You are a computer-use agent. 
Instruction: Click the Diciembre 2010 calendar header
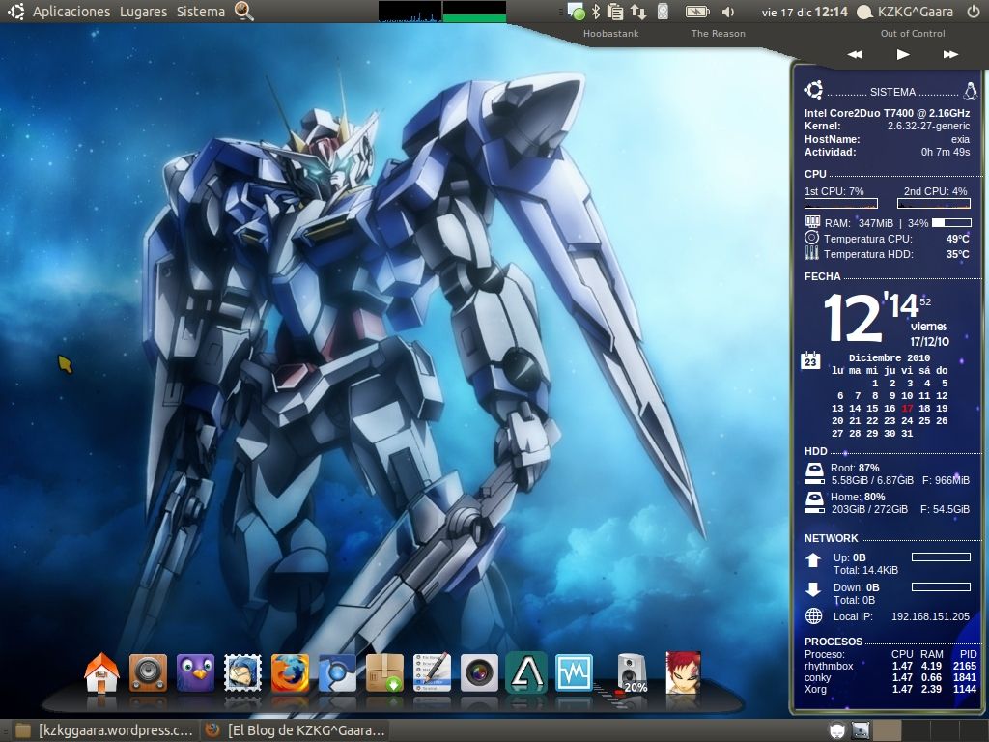[890, 357]
